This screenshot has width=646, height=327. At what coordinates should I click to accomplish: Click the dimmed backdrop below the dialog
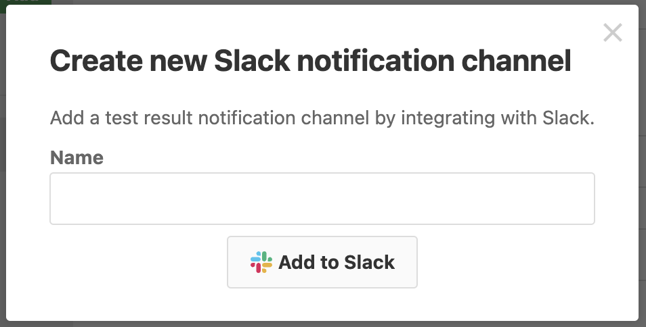(323, 324)
